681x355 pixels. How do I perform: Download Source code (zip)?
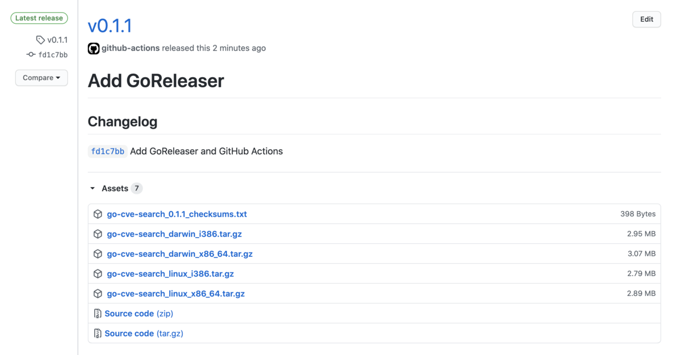coord(139,314)
